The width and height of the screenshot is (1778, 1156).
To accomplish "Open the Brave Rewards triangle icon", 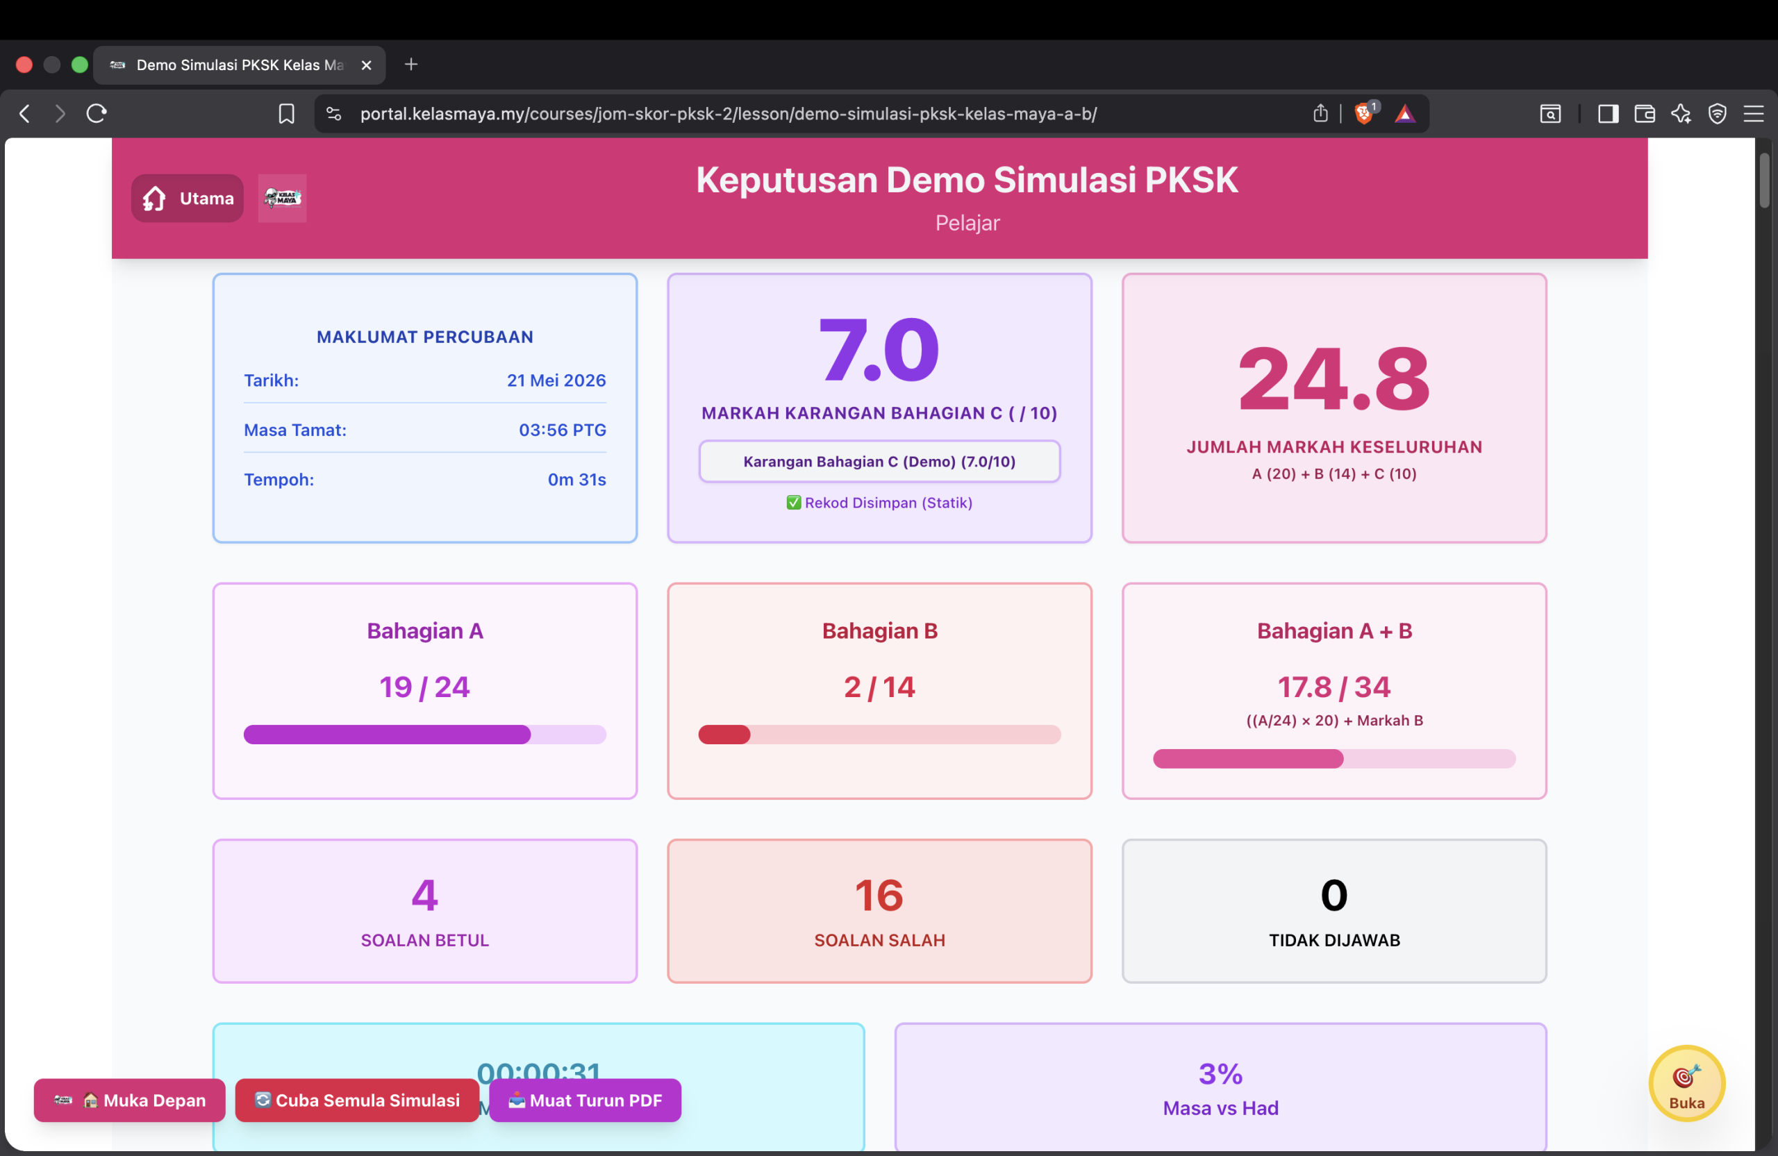I will click(1404, 113).
